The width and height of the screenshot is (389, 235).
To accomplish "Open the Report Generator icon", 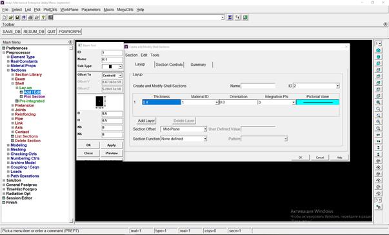I will coord(37,17).
